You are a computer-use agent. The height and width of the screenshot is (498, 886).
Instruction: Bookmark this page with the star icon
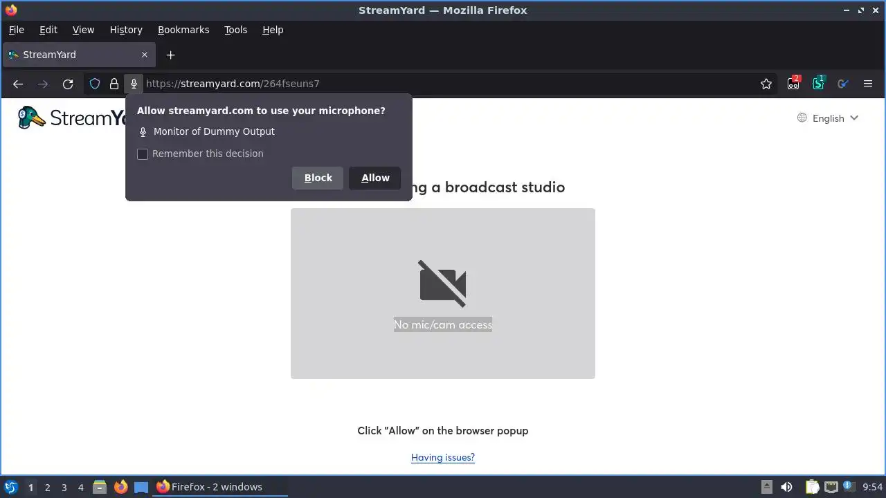(x=766, y=84)
